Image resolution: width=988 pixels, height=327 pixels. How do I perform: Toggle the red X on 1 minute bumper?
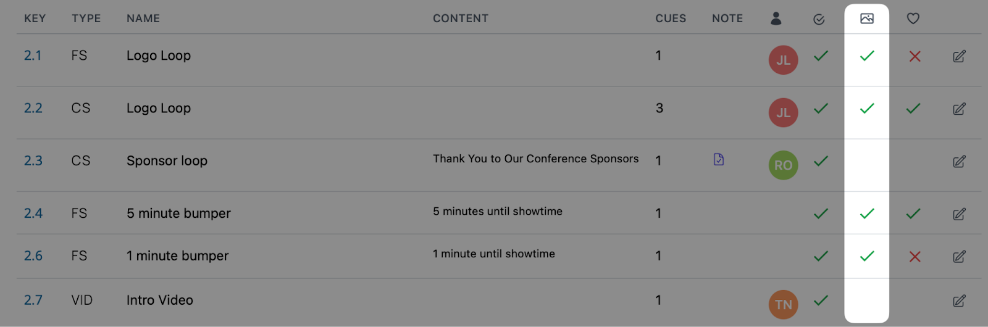pos(915,257)
